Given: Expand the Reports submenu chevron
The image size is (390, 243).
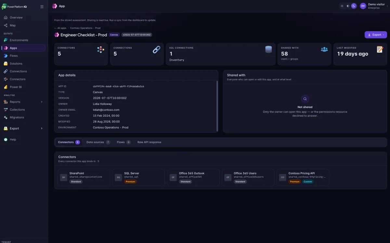Looking at the screenshot, I should coord(42,102).
